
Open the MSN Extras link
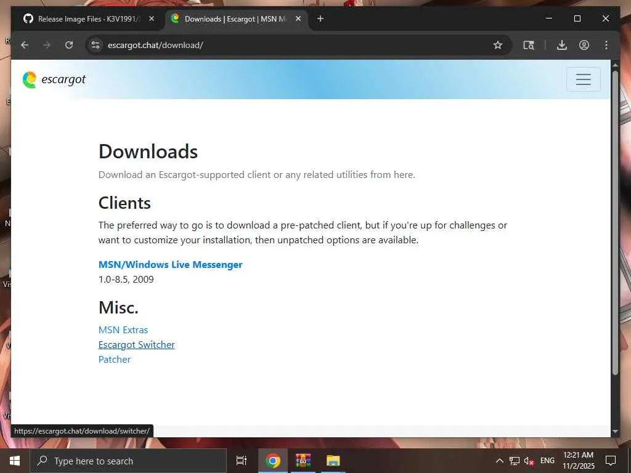coord(123,330)
